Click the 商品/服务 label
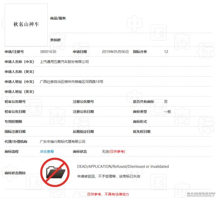 (x=58, y=18)
